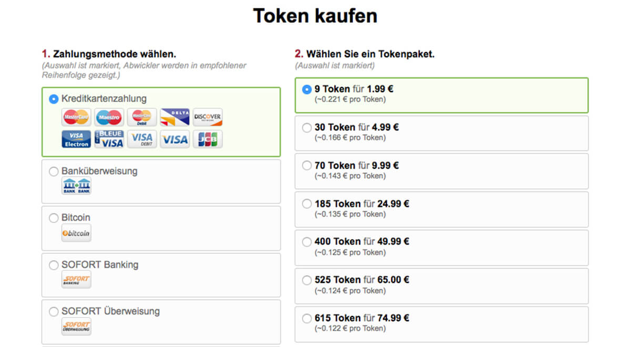Select the Kreditkartenzahlung radio button
This screenshot has width=631, height=347.
tap(54, 99)
